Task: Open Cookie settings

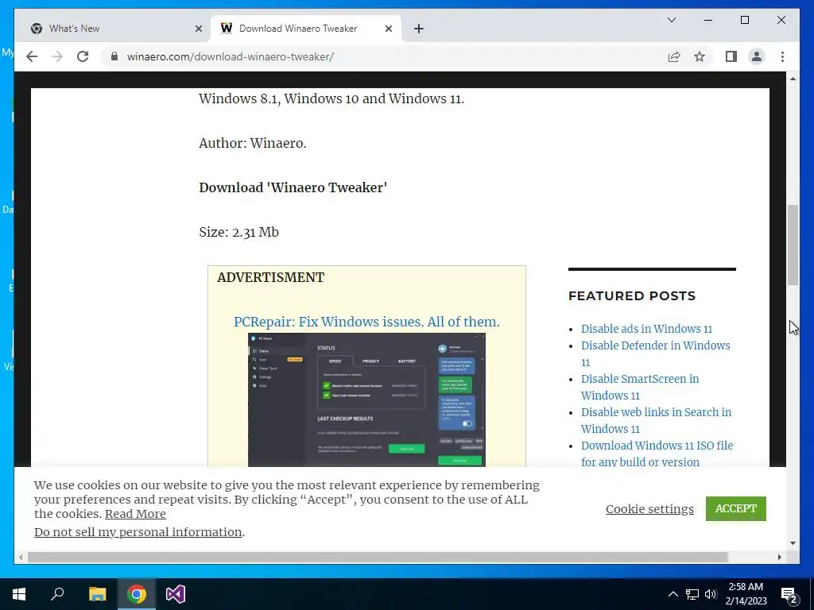Action: point(649,509)
